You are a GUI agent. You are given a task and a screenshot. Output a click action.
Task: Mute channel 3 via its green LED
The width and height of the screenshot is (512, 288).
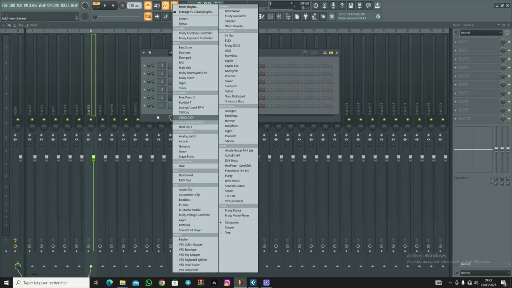(x=144, y=82)
